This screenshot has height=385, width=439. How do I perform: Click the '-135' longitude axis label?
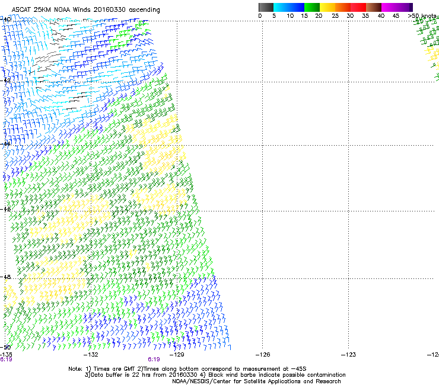[x=6, y=355]
